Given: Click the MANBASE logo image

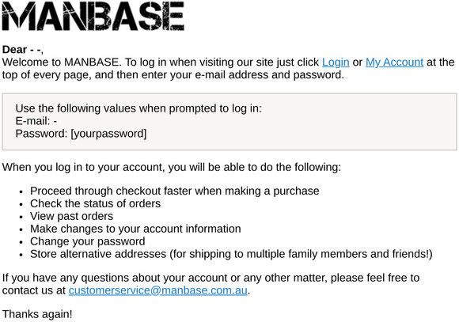Looking at the screenshot, I should (93, 16).
